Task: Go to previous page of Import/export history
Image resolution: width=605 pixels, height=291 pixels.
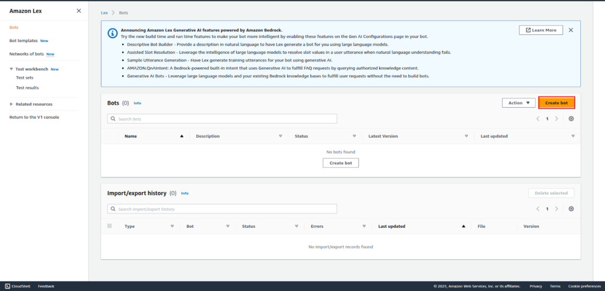Action: (x=538, y=209)
